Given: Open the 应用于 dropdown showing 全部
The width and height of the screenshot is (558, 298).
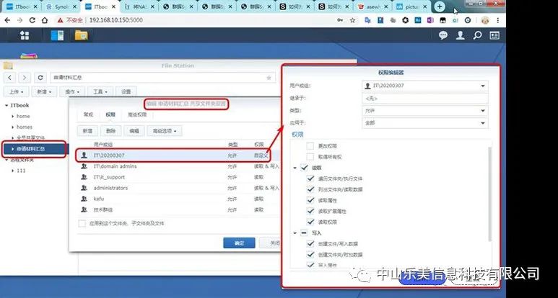Looking at the screenshot, I should [425, 123].
